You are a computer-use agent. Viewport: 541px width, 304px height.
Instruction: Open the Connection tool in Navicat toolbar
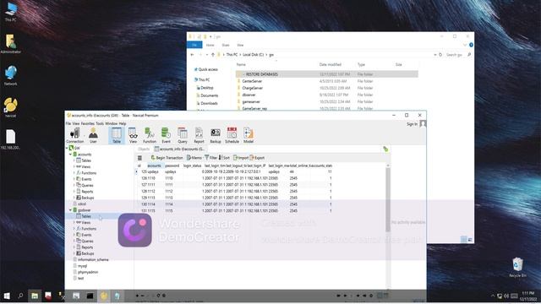click(75, 135)
